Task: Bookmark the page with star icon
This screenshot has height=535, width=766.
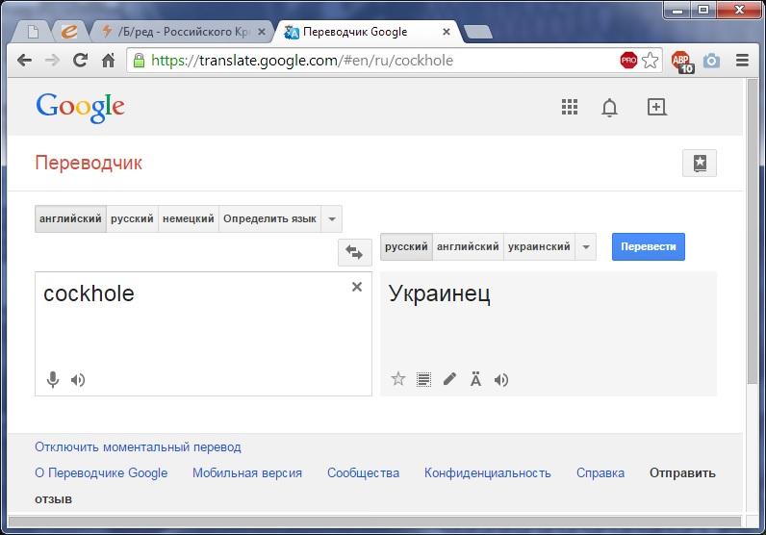Action: [650, 60]
